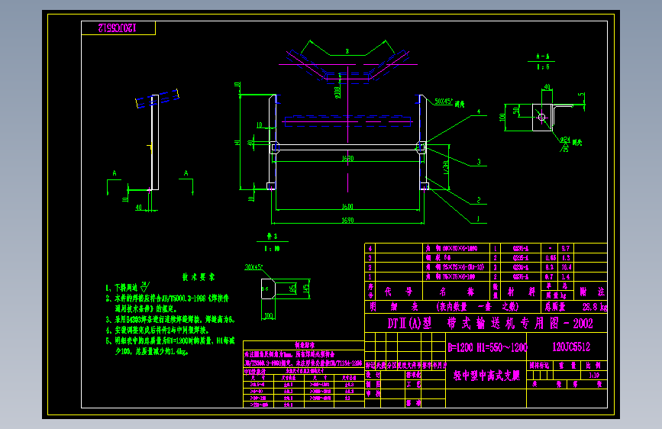Click the '50X45°' chamfer annotation
This screenshot has width=662, height=429.
[444, 102]
